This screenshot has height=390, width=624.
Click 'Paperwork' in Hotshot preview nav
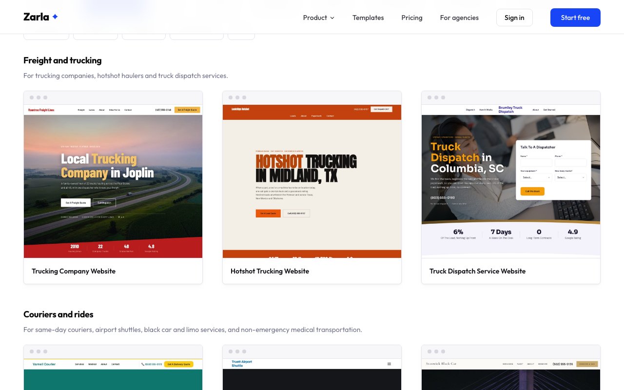pyautogui.click(x=316, y=116)
